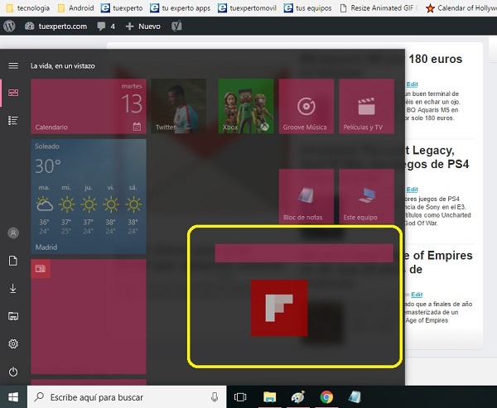This screenshot has width=497, height=408.
Task: Open the Resize Animated GIF bookmark
Action: coord(379,8)
